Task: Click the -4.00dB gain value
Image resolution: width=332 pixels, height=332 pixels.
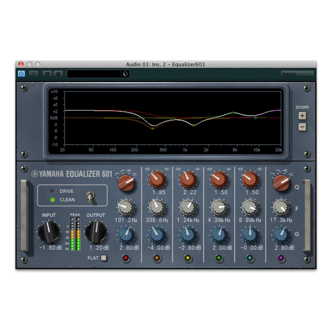Action: [159, 248]
